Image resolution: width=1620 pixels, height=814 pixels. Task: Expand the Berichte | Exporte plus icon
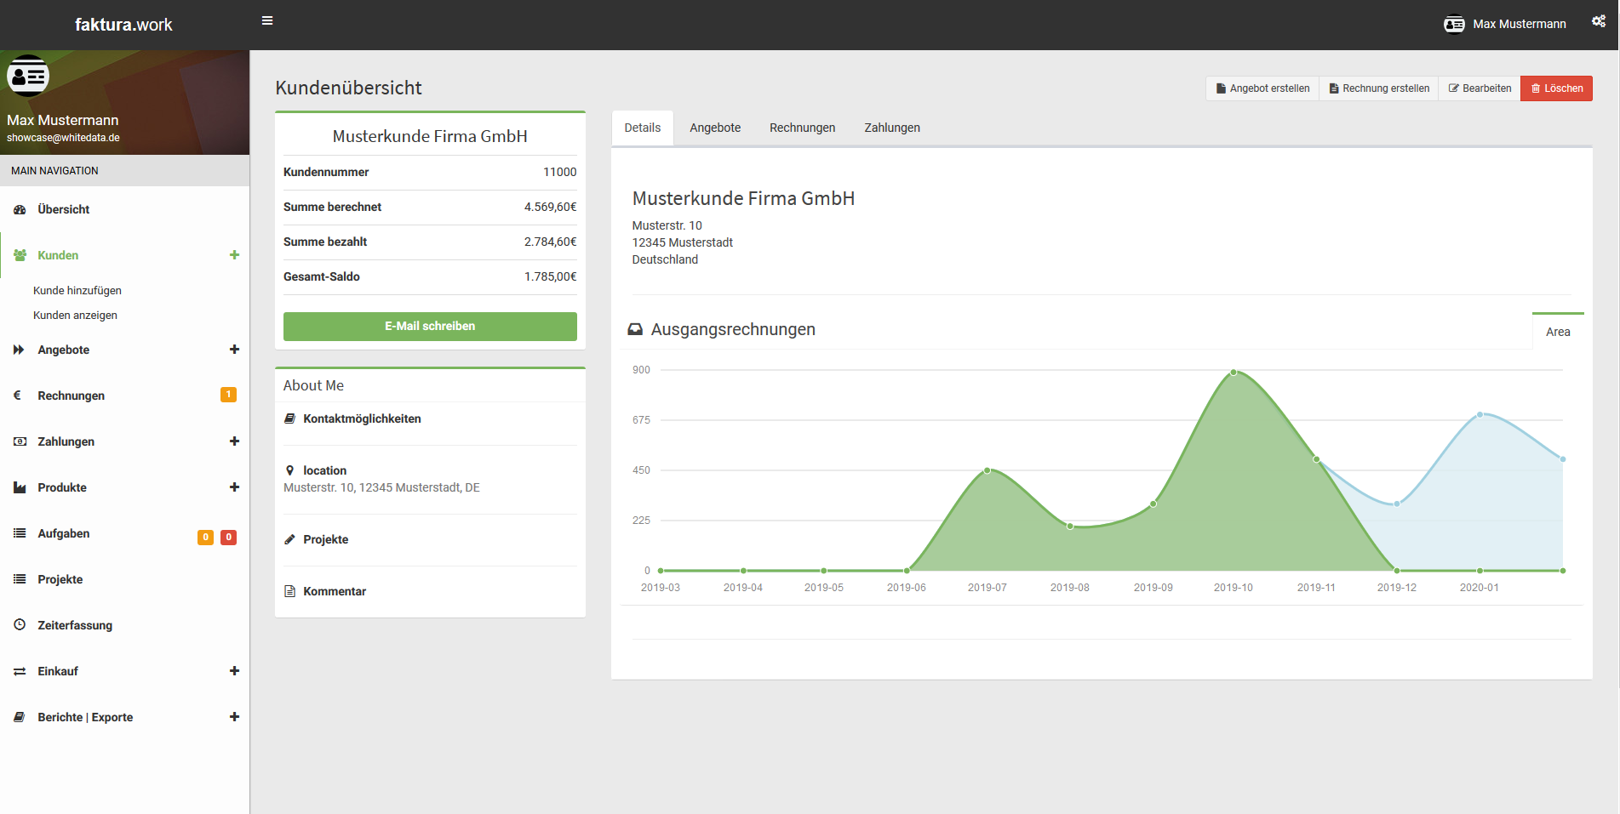coord(234,717)
